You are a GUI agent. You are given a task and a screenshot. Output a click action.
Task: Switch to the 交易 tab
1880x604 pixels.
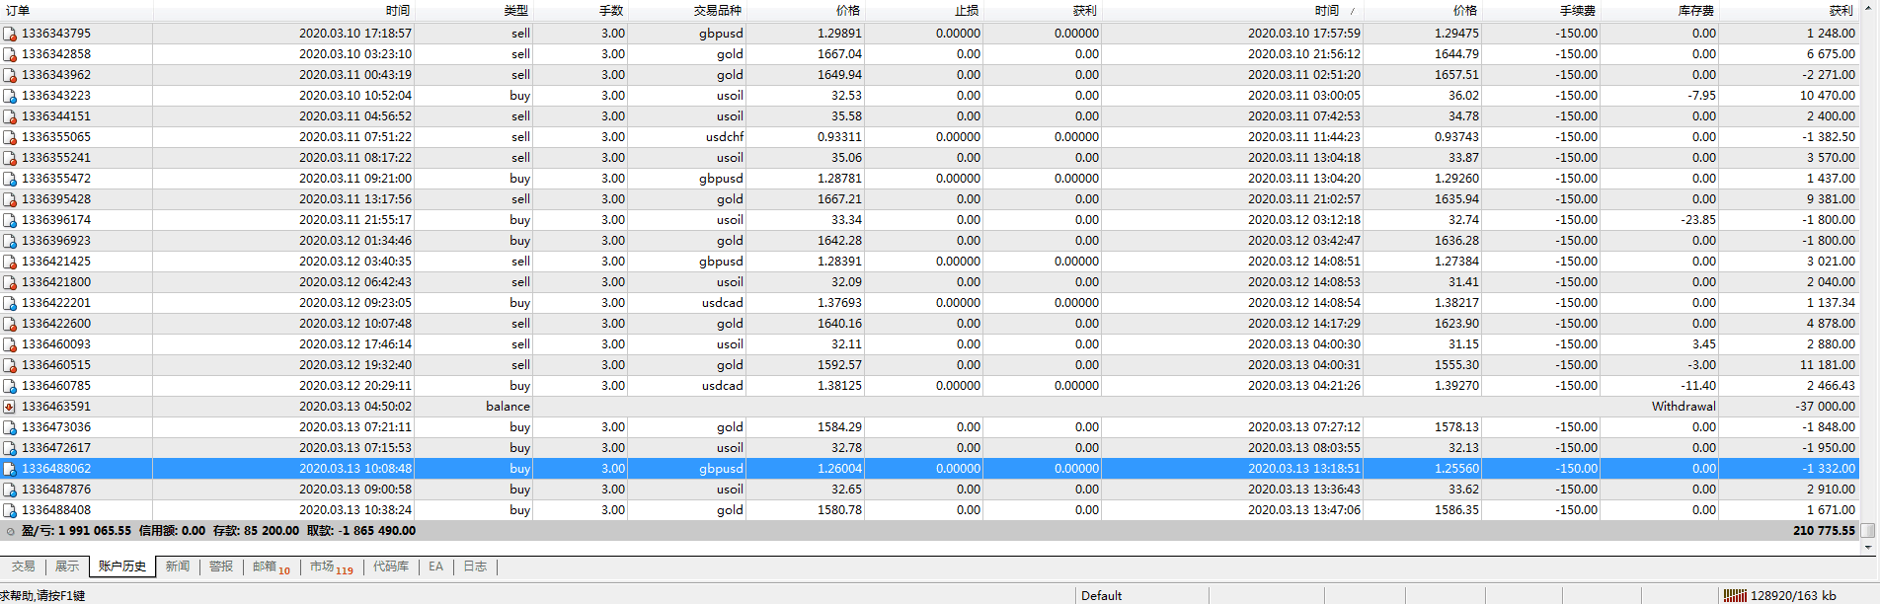tap(24, 566)
